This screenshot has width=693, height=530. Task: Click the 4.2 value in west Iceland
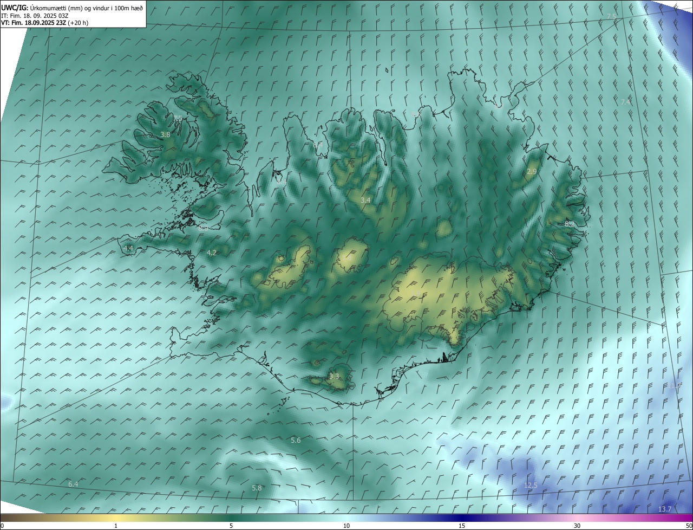[212, 253]
